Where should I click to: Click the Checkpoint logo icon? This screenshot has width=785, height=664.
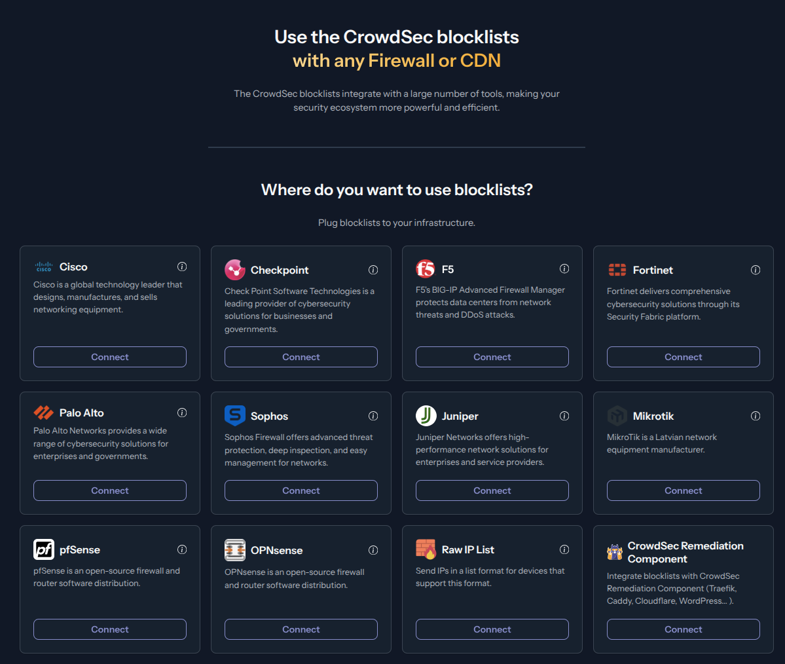[x=235, y=269]
